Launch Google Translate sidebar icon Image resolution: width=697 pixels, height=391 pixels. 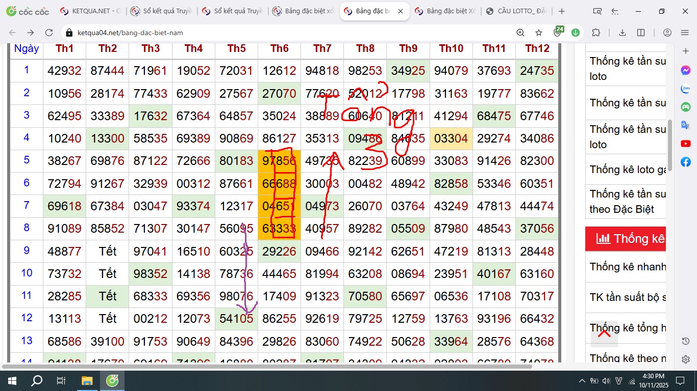tap(686, 125)
